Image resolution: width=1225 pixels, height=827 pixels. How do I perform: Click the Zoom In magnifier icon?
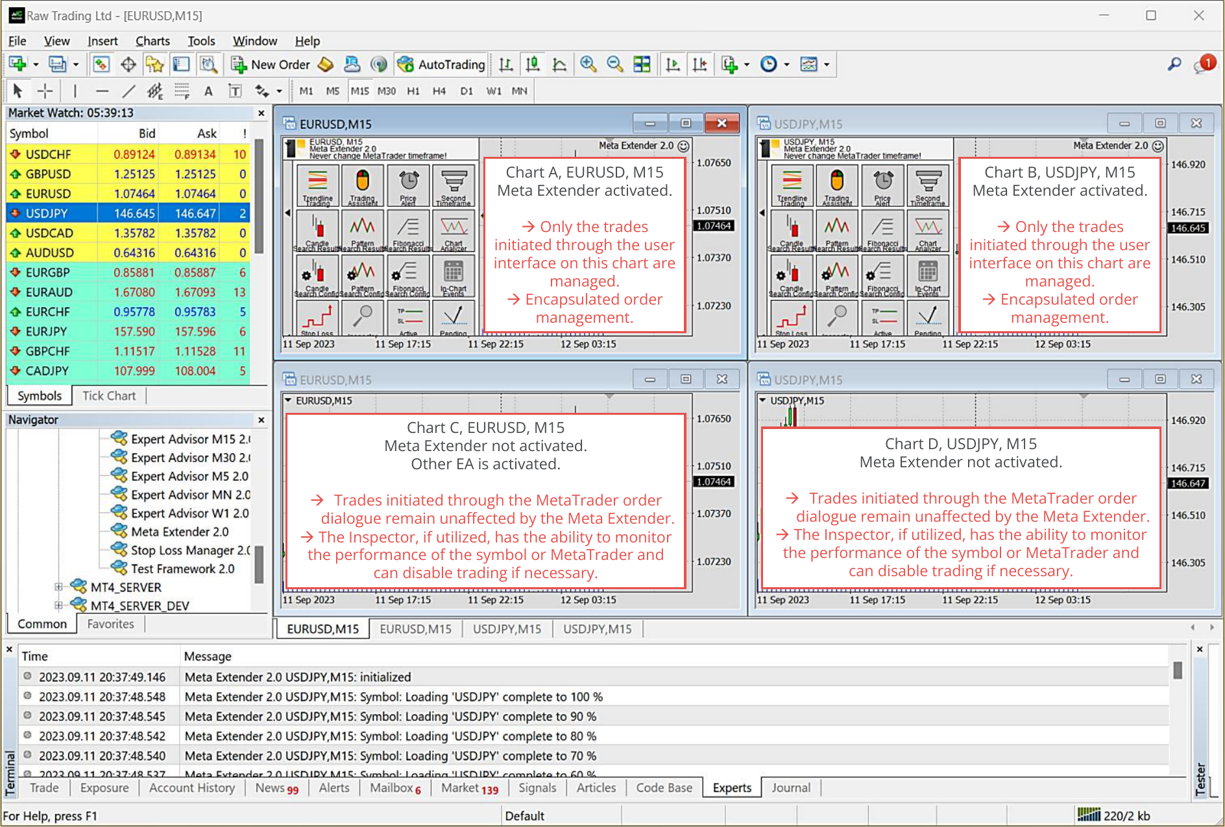[x=588, y=64]
